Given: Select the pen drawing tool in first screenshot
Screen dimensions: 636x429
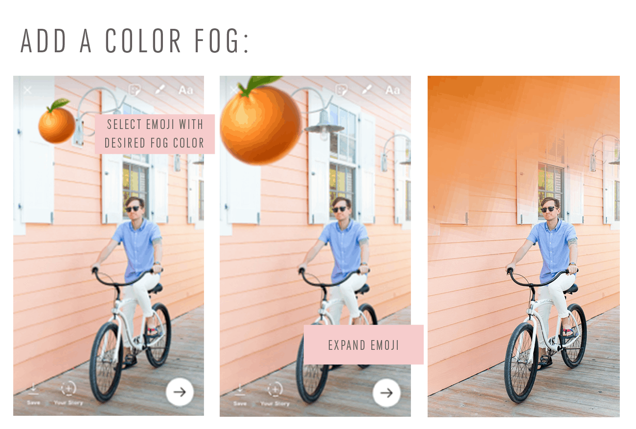Looking at the screenshot, I should point(160,90).
